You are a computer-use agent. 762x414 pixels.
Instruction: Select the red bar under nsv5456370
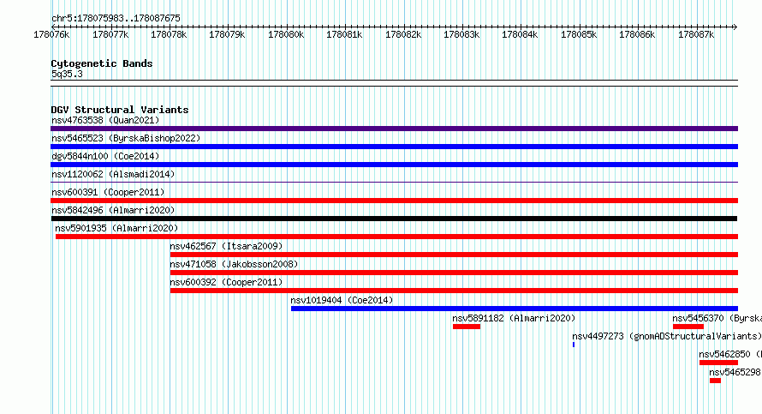[x=688, y=327]
